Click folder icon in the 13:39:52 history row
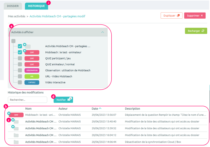This screenshot has width=210, height=147. pyautogui.click(x=16, y=129)
